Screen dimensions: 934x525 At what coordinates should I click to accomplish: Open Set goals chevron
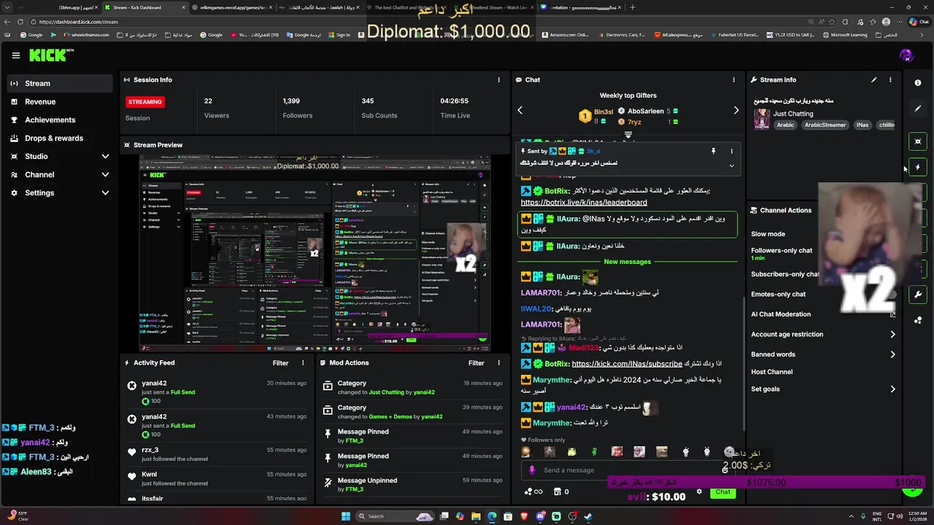coord(892,389)
